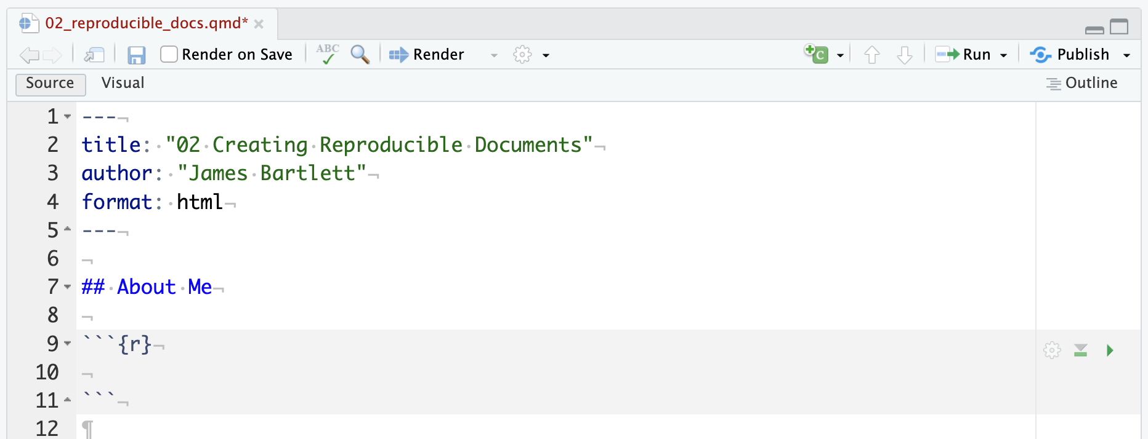
Task: Run all chunks above icon
Action: click(x=1080, y=350)
